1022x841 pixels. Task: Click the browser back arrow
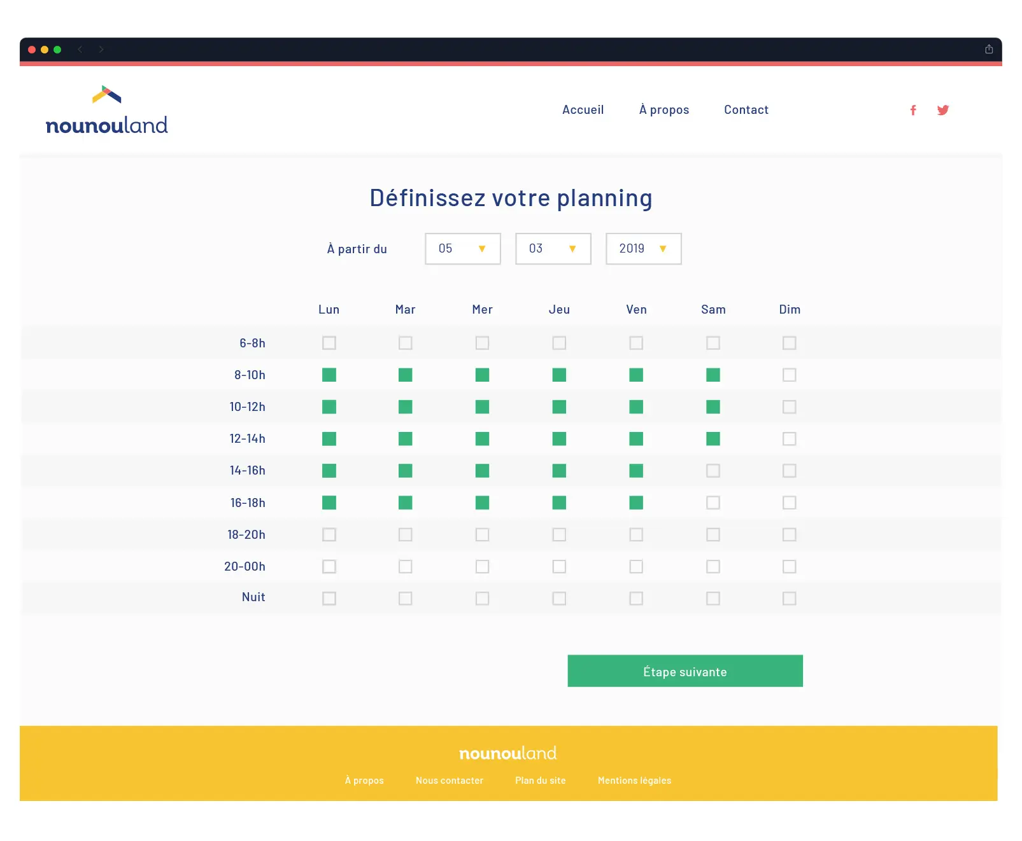80,50
